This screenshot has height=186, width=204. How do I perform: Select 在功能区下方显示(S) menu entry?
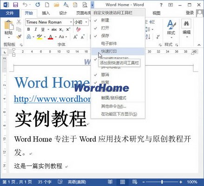[x=118, y=114]
